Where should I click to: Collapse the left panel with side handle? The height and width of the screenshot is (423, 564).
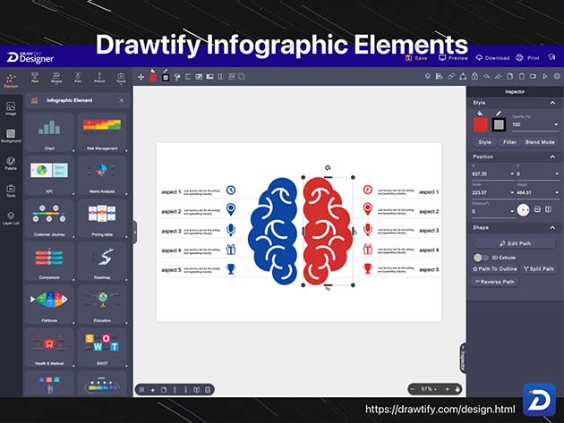click(135, 233)
